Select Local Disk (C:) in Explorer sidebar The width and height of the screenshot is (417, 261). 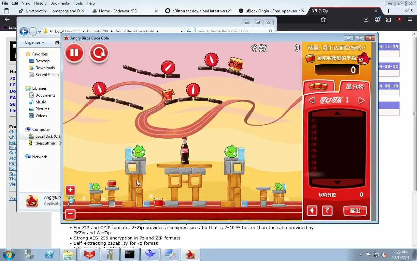(x=47, y=136)
